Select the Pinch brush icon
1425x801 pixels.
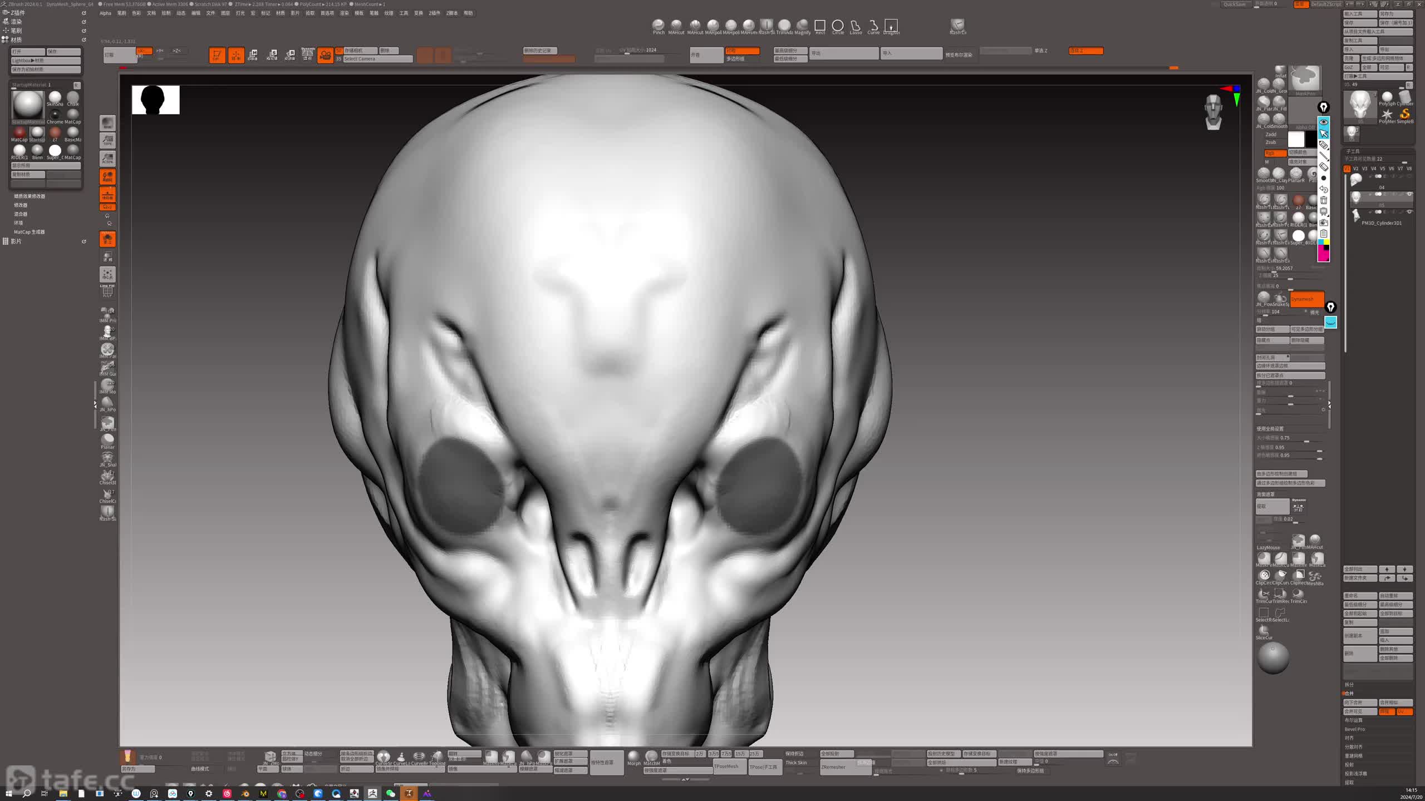[659, 25]
